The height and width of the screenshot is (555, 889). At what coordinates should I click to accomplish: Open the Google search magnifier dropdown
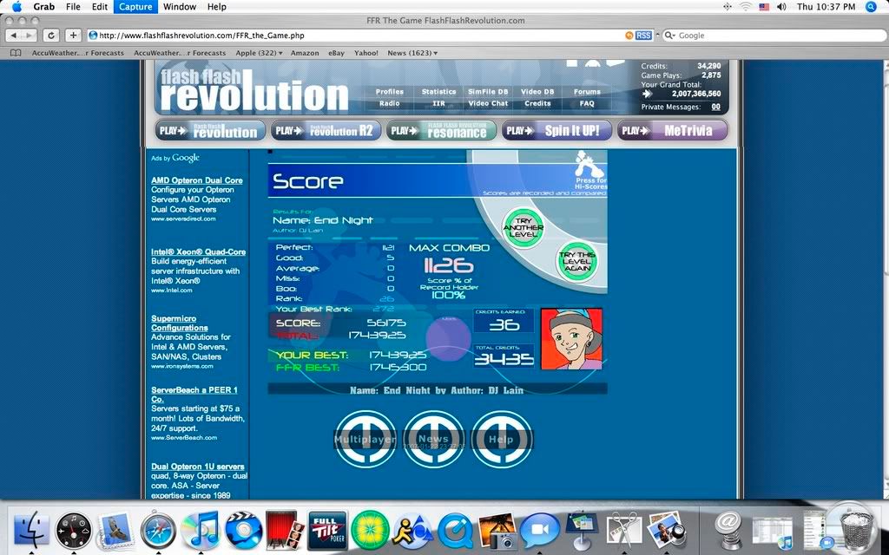pos(669,36)
